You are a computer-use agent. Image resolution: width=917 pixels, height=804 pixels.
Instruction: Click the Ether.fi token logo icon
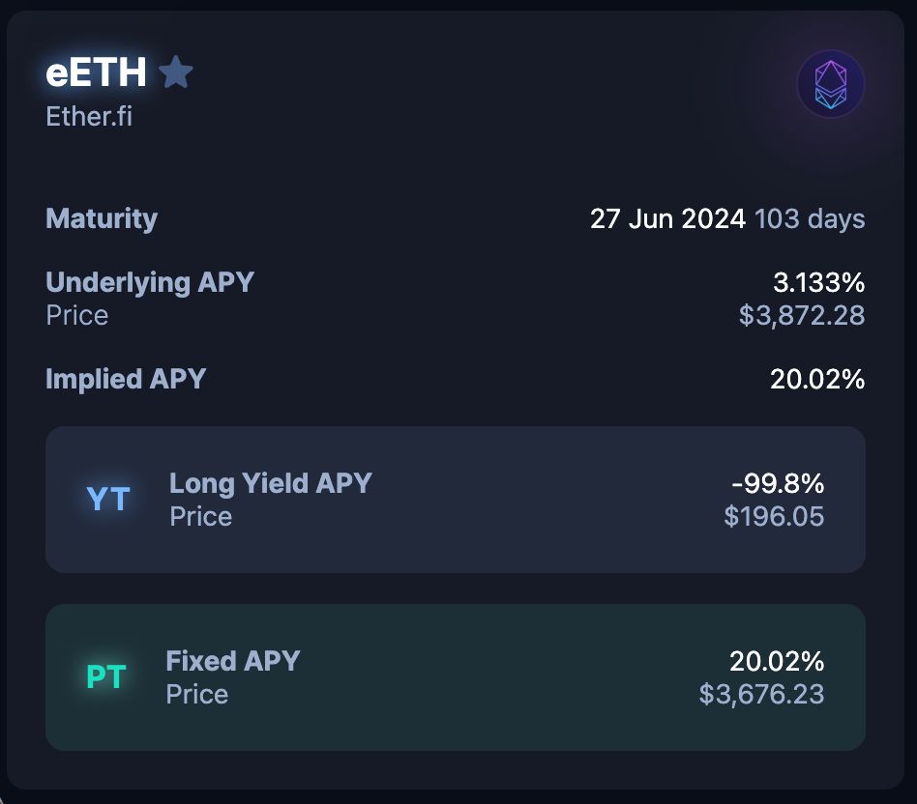(x=830, y=84)
